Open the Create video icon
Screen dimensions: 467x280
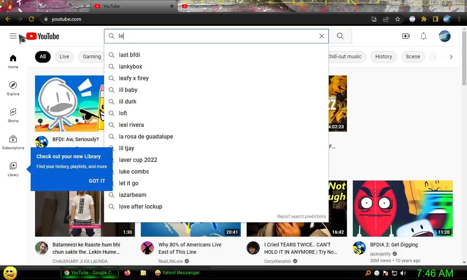(x=406, y=36)
